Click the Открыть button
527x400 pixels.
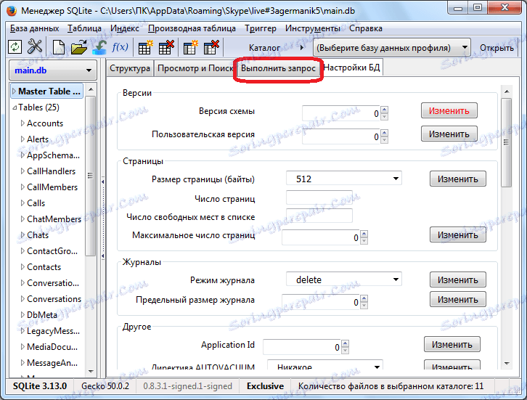tap(497, 48)
